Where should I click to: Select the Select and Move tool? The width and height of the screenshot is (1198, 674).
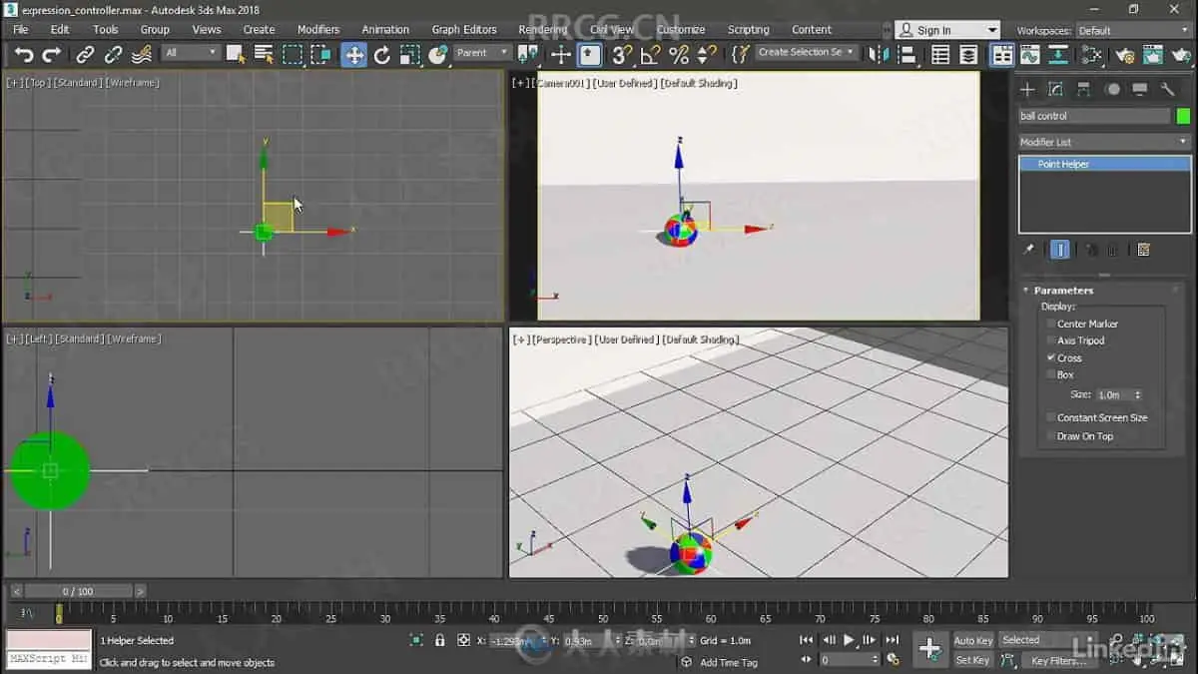tap(353, 55)
